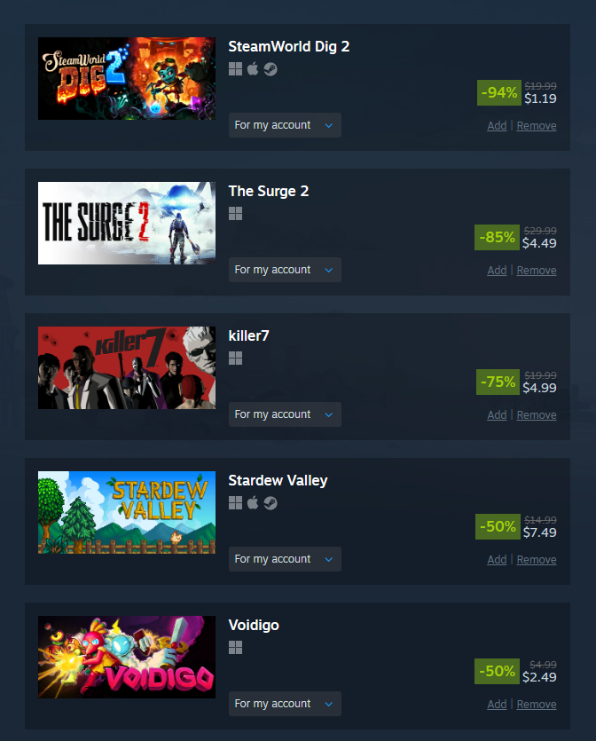Remove SteamWorld Dig 2 from cart
The image size is (596, 741).
[x=537, y=126]
